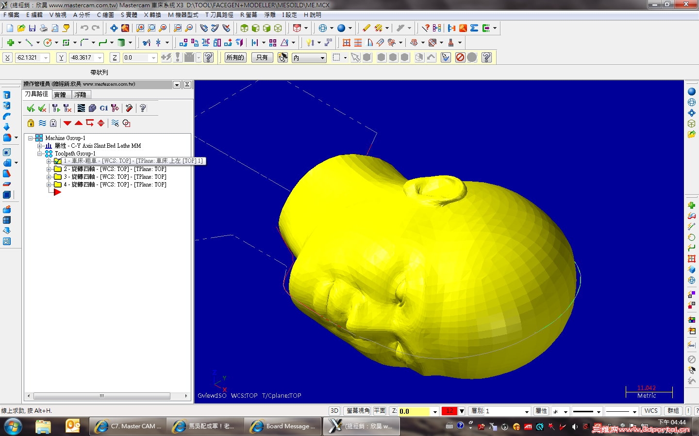The width and height of the screenshot is (699, 436).
Task: Click the ghost icon to toggle posting
Action: [x=53, y=123]
